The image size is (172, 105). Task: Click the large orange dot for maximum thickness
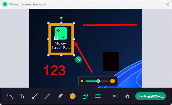113,81
